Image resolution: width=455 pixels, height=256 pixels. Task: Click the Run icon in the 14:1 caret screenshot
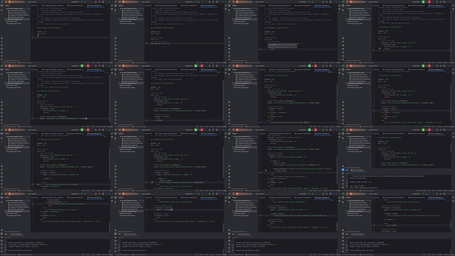point(82,2)
